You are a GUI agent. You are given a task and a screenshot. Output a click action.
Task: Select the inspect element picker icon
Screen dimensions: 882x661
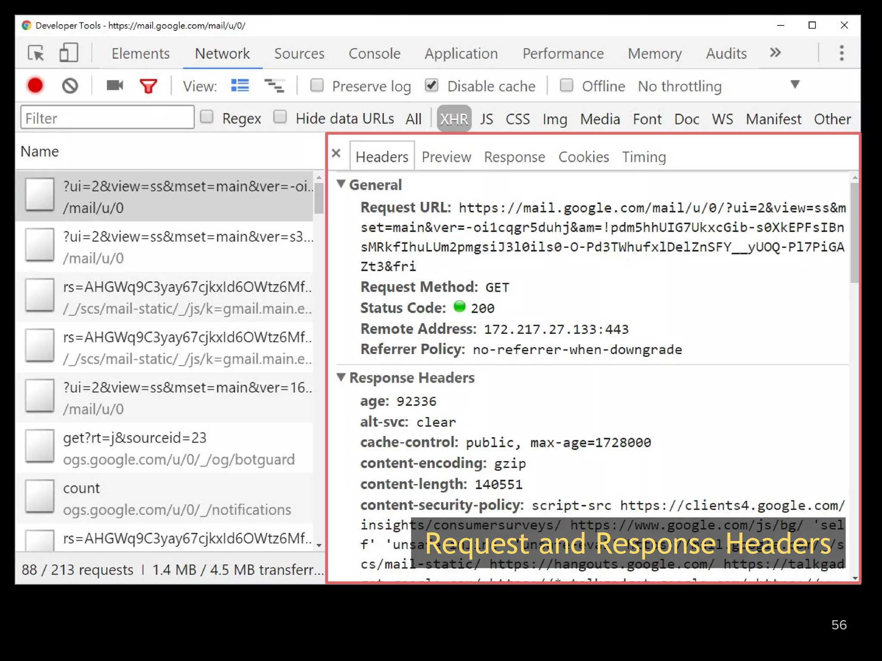pyautogui.click(x=36, y=53)
